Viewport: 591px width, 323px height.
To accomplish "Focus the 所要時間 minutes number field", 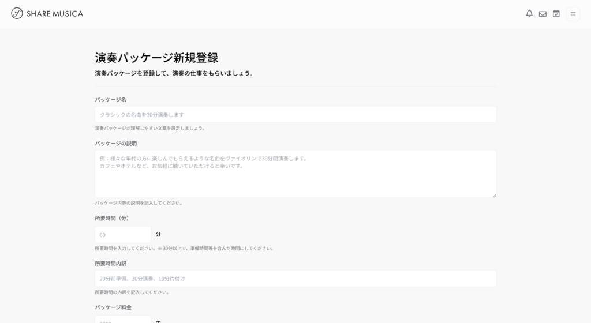I will point(122,235).
